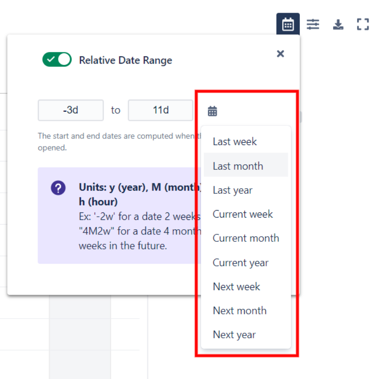The image size is (379, 379).
Task: Click the purple question mark help icon
Action: pos(58,189)
